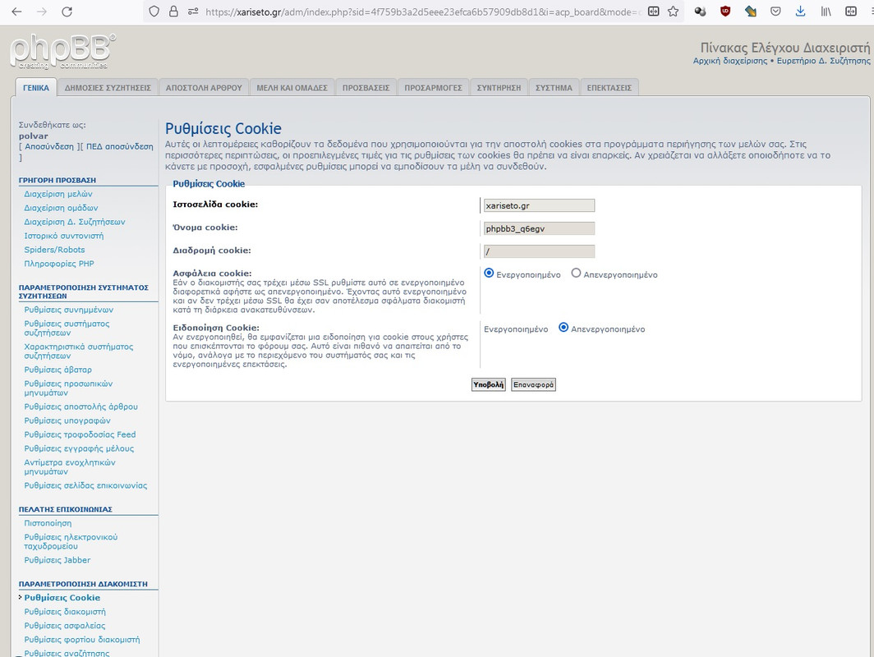Viewport: 874px width, 657px height.
Task: Click the Ιστοσελίδα cookie field showing xariseto.gr
Action: pos(539,205)
